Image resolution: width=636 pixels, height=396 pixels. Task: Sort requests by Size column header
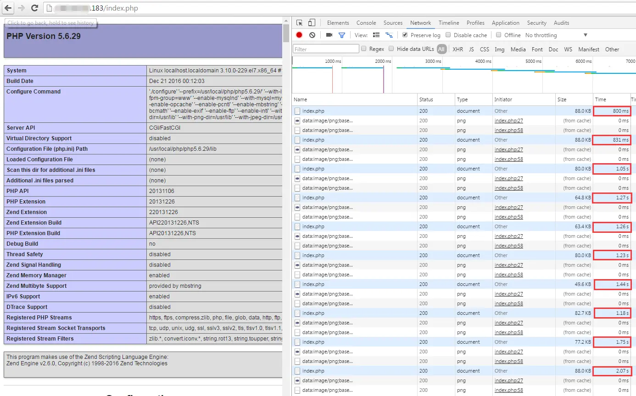tap(574, 99)
